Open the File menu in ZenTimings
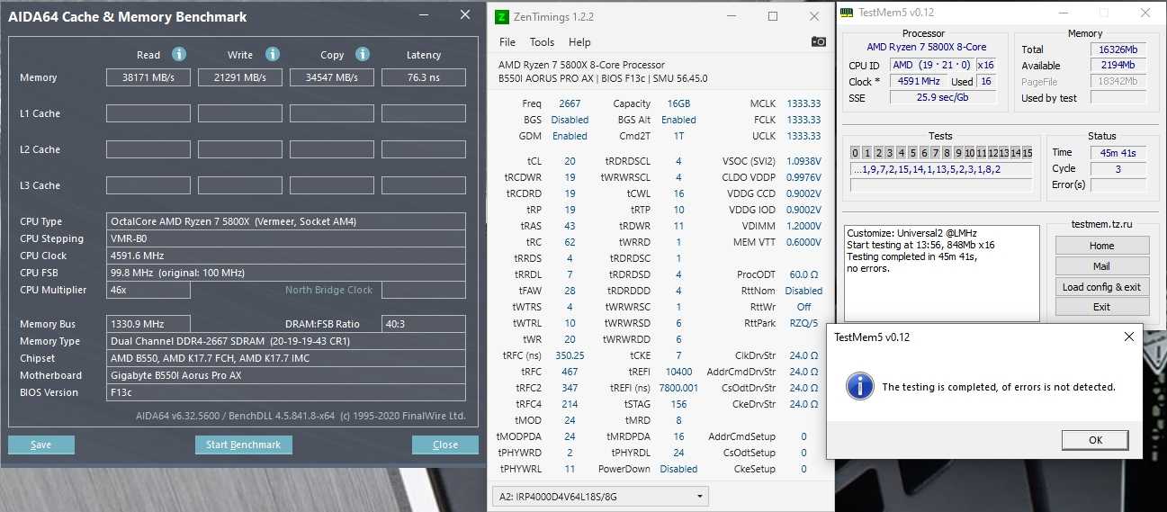The width and height of the screenshot is (1167, 512). (x=507, y=42)
